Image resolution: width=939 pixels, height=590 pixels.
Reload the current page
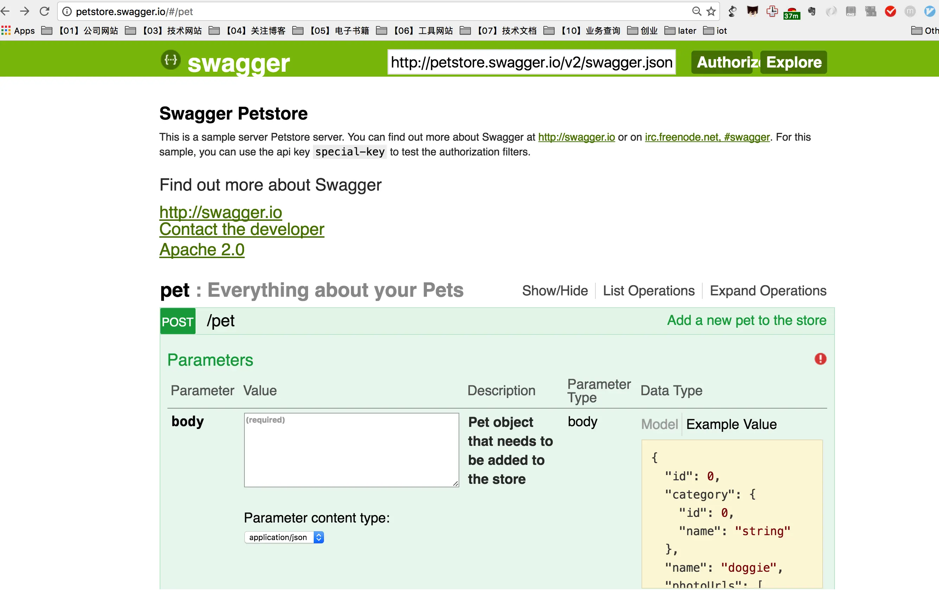coord(44,11)
